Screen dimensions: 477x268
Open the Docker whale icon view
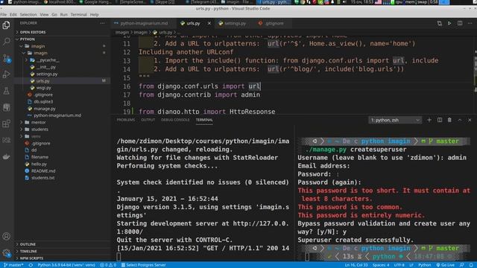pos(6,157)
